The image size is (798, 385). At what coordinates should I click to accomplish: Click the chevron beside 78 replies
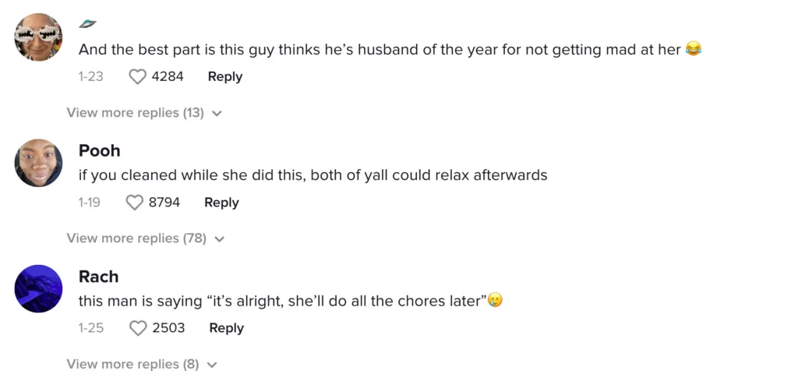click(219, 239)
